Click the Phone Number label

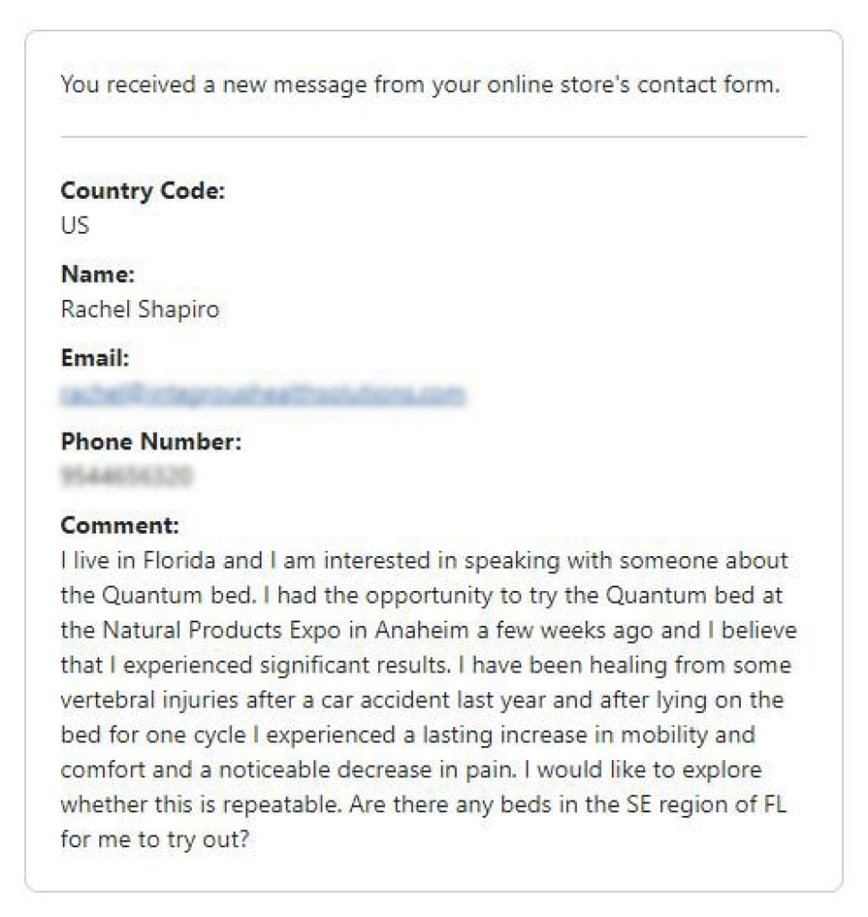(x=150, y=441)
